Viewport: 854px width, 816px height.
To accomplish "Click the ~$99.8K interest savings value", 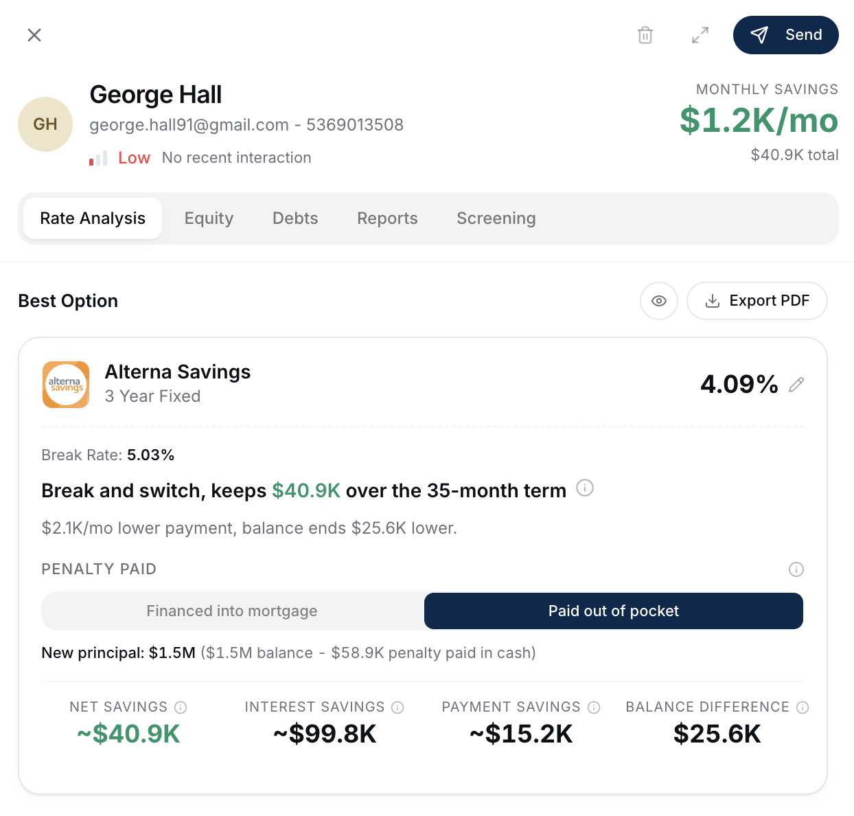I will coord(325,734).
